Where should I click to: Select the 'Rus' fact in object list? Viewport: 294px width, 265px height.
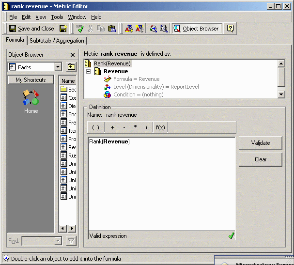68,156
